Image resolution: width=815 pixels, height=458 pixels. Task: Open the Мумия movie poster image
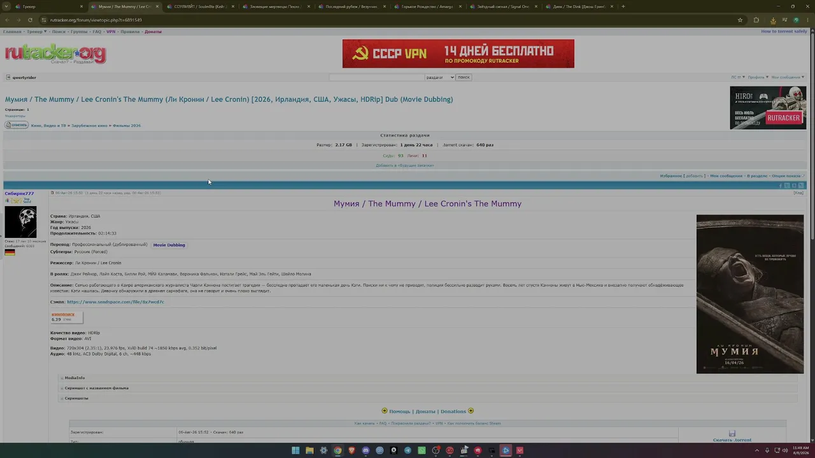point(750,294)
